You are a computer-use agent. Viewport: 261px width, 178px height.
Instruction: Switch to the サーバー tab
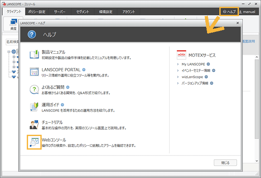tap(60, 11)
